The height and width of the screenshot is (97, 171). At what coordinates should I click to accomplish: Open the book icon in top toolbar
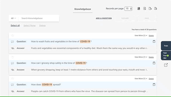point(139,9)
